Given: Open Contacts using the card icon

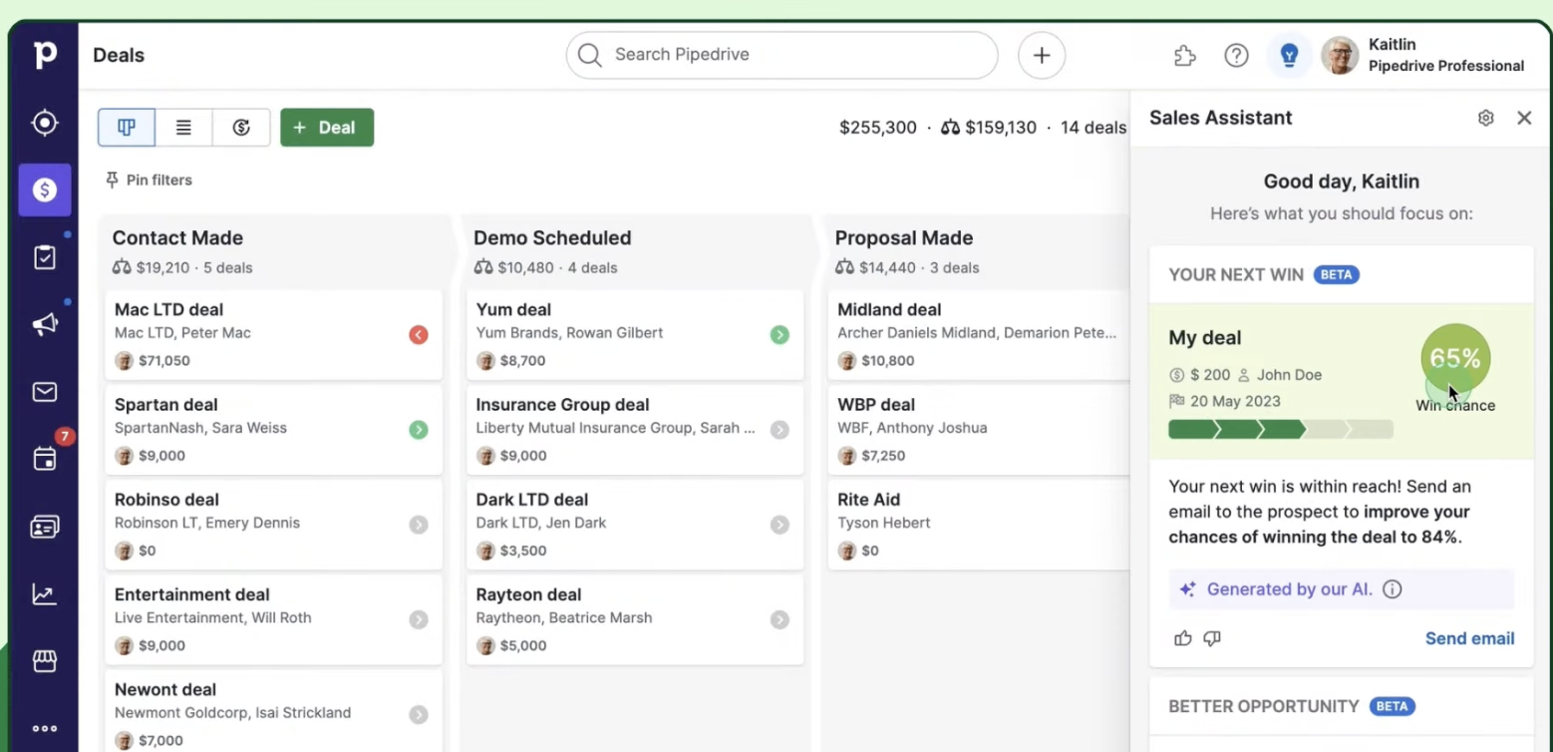Looking at the screenshot, I should click(x=44, y=526).
